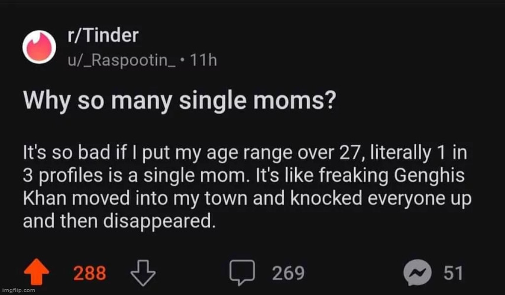Click the Tinder flame subreddit avatar
This screenshot has height=295, width=505.
coord(39,47)
